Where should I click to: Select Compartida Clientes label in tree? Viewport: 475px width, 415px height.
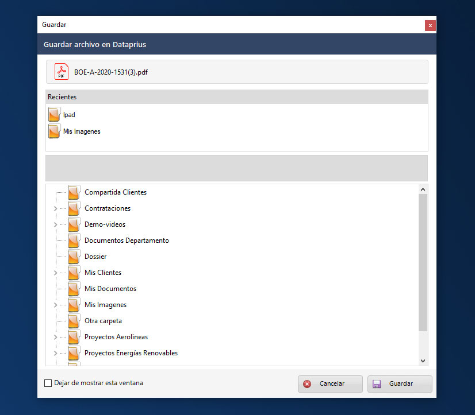coord(116,192)
